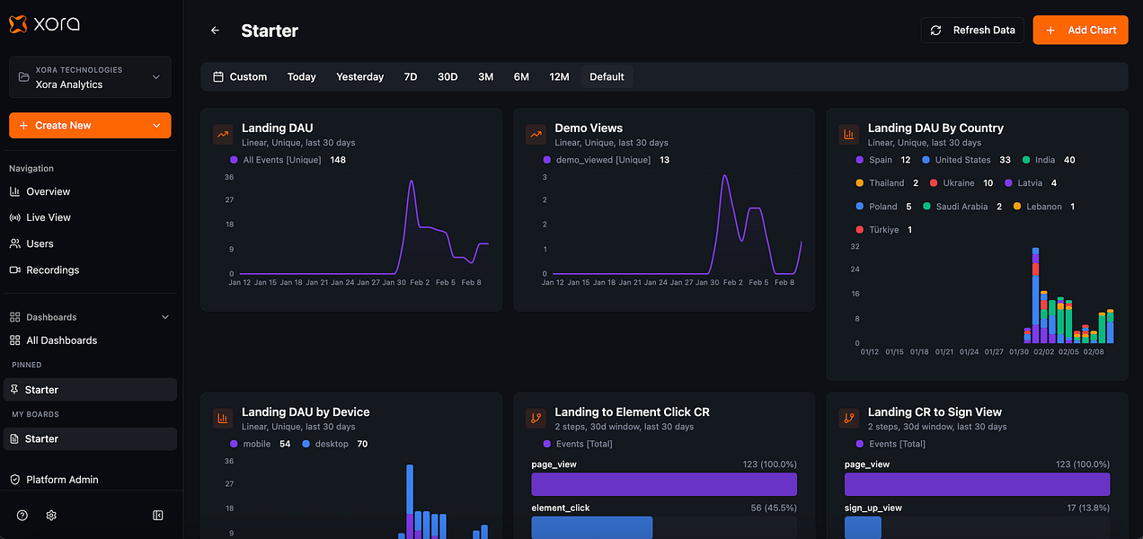
Task: Toggle the desktop legend entry
Action: click(333, 444)
